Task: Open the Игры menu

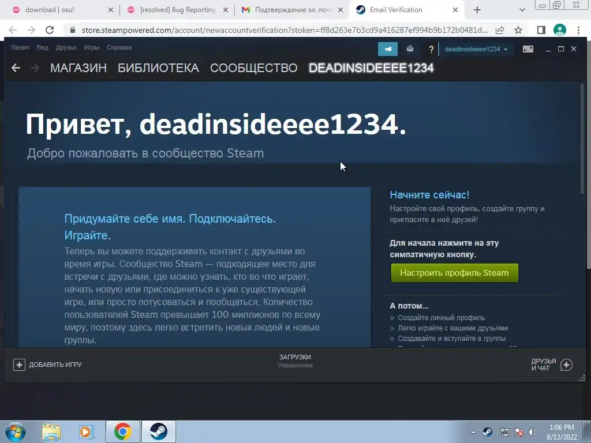Action: pos(92,47)
